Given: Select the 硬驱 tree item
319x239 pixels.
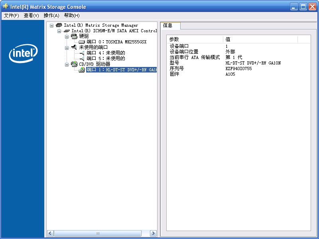Looking at the screenshot, I should (84, 36).
